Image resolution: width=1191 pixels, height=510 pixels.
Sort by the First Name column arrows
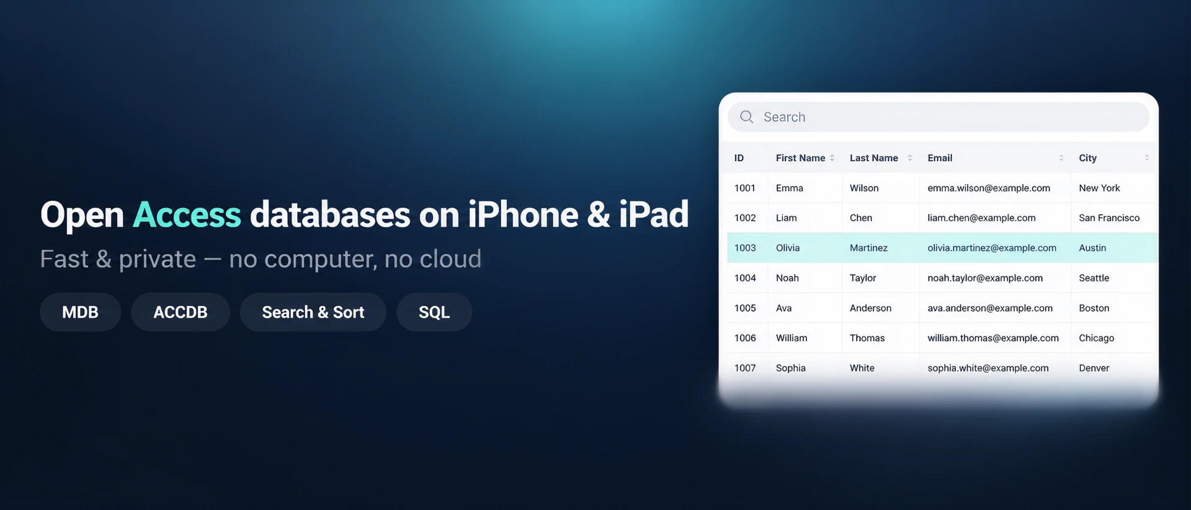[x=832, y=158]
